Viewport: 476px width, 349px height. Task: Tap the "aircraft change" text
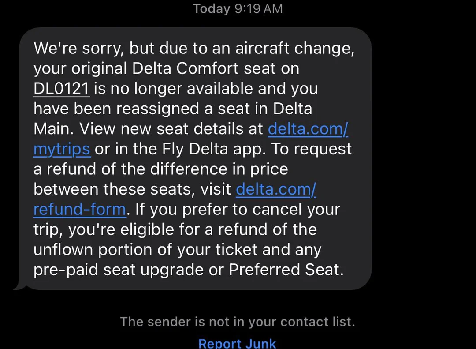295,48
